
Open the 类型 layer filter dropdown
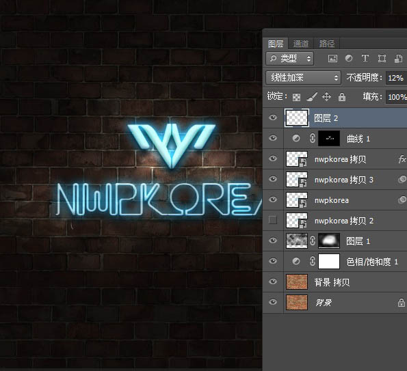[x=289, y=58]
